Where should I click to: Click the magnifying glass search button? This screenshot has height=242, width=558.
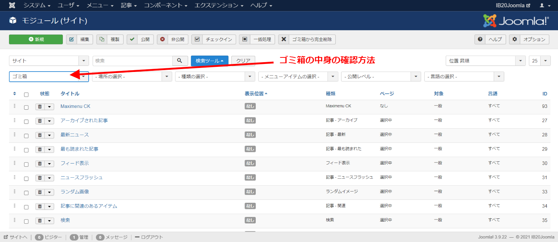click(x=179, y=61)
